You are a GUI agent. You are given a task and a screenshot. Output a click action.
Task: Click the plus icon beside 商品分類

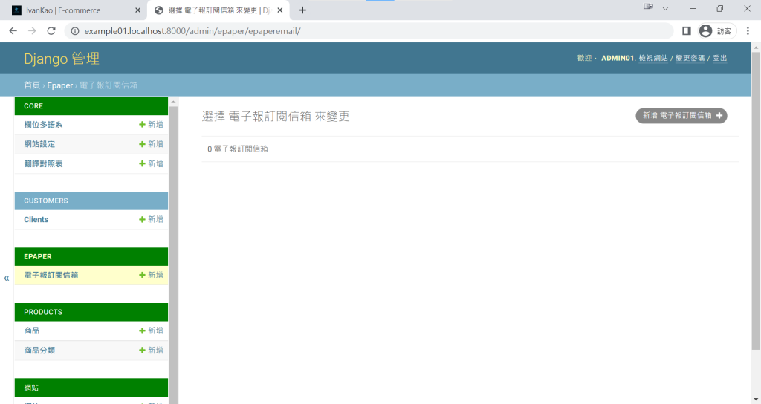point(142,351)
